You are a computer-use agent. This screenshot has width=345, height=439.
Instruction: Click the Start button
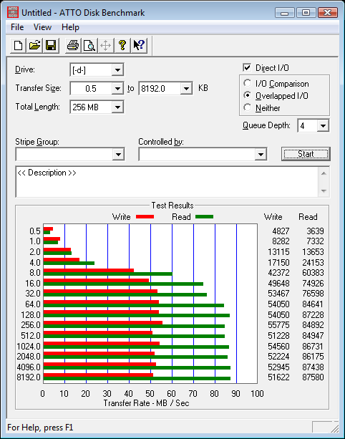(306, 154)
